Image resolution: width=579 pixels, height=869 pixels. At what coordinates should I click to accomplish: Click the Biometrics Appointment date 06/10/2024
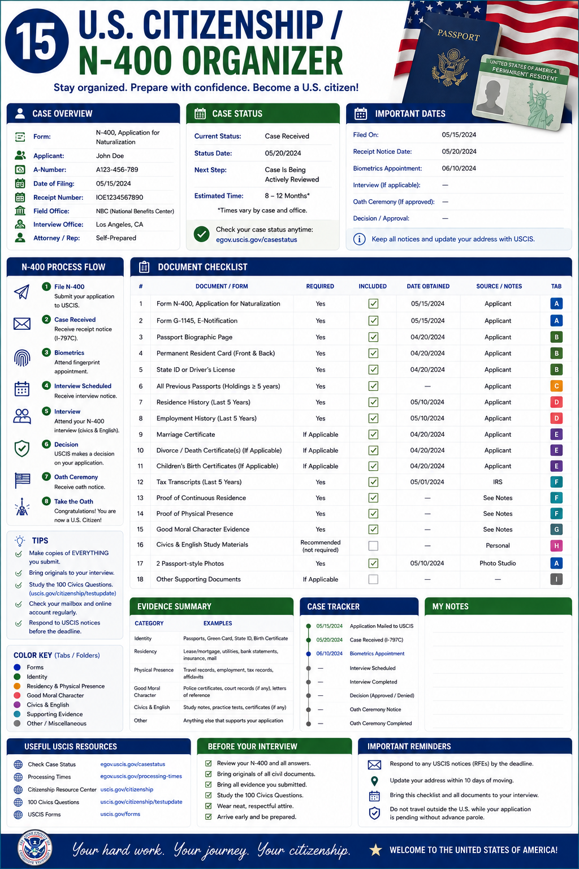[x=459, y=169]
